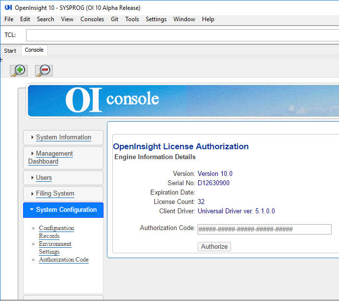The image size is (339, 301).
Task: Expand the Filing System arrow
Action: pyautogui.click(x=32, y=194)
